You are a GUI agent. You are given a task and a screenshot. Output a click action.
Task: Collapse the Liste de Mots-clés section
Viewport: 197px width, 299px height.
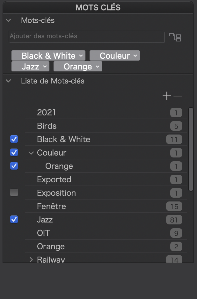point(9,81)
